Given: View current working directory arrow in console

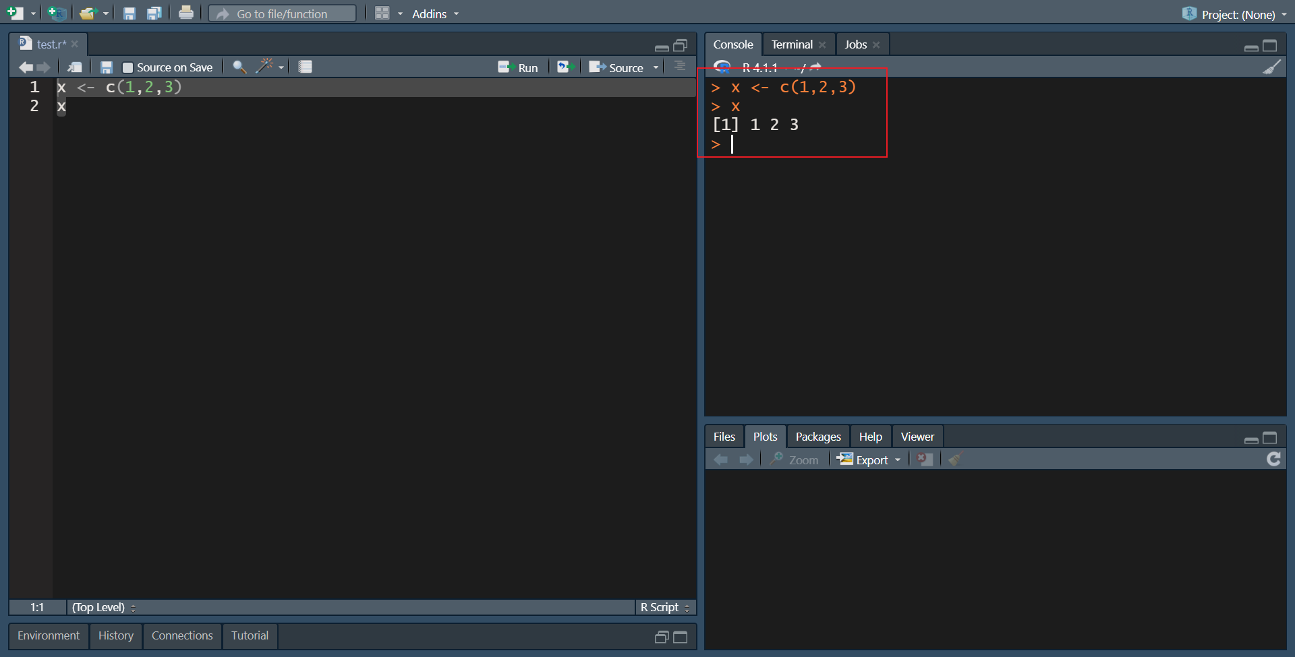Looking at the screenshot, I should click(x=815, y=67).
